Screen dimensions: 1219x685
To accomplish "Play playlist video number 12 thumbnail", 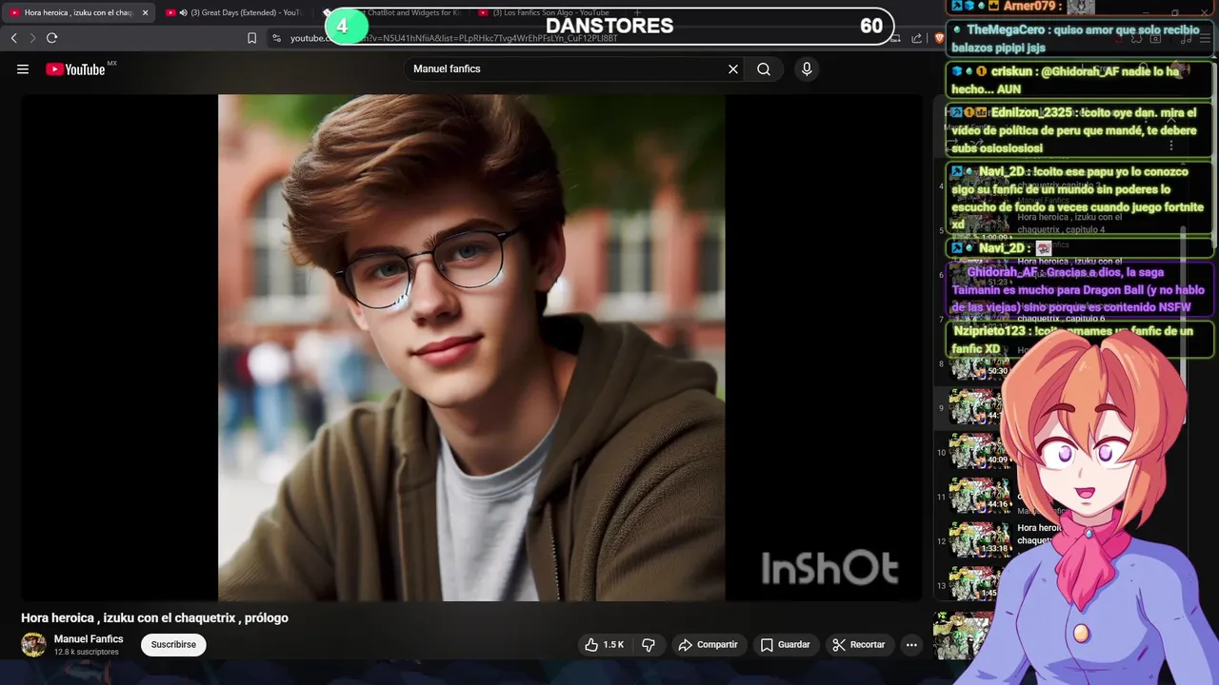I will point(979,540).
